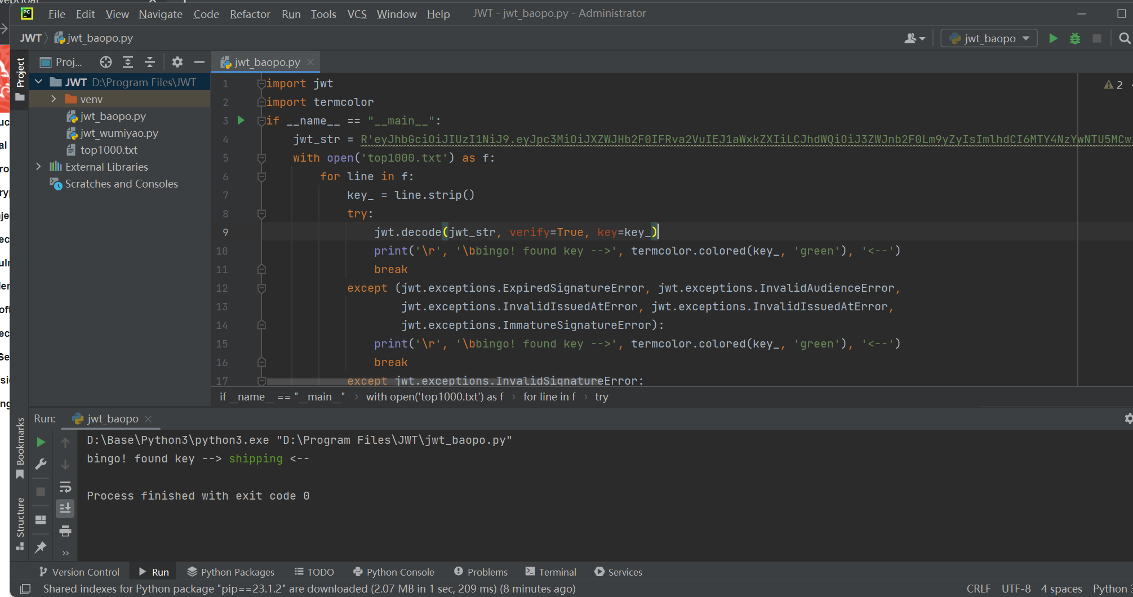
Task: Expand External Libraries node
Action: [39, 167]
